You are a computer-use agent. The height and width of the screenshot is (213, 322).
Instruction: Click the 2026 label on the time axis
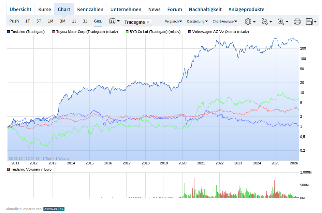pyautogui.click(x=294, y=163)
